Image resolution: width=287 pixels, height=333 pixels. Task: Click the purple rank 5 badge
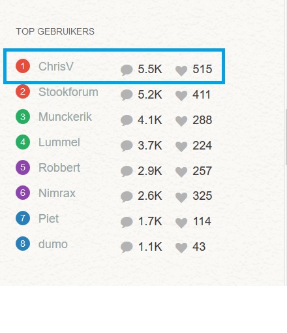tap(23, 167)
